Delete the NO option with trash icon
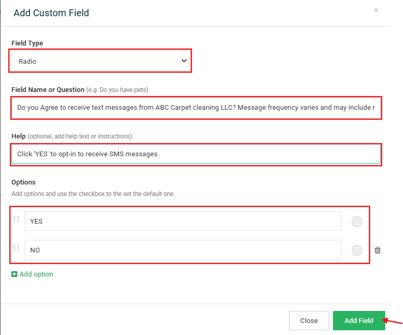 pyautogui.click(x=377, y=250)
